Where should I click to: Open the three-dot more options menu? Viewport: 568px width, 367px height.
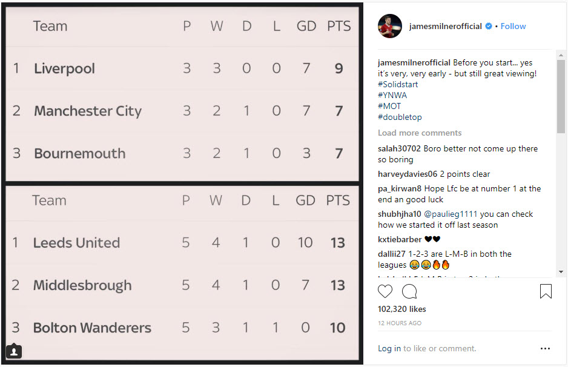coord(545,348)
